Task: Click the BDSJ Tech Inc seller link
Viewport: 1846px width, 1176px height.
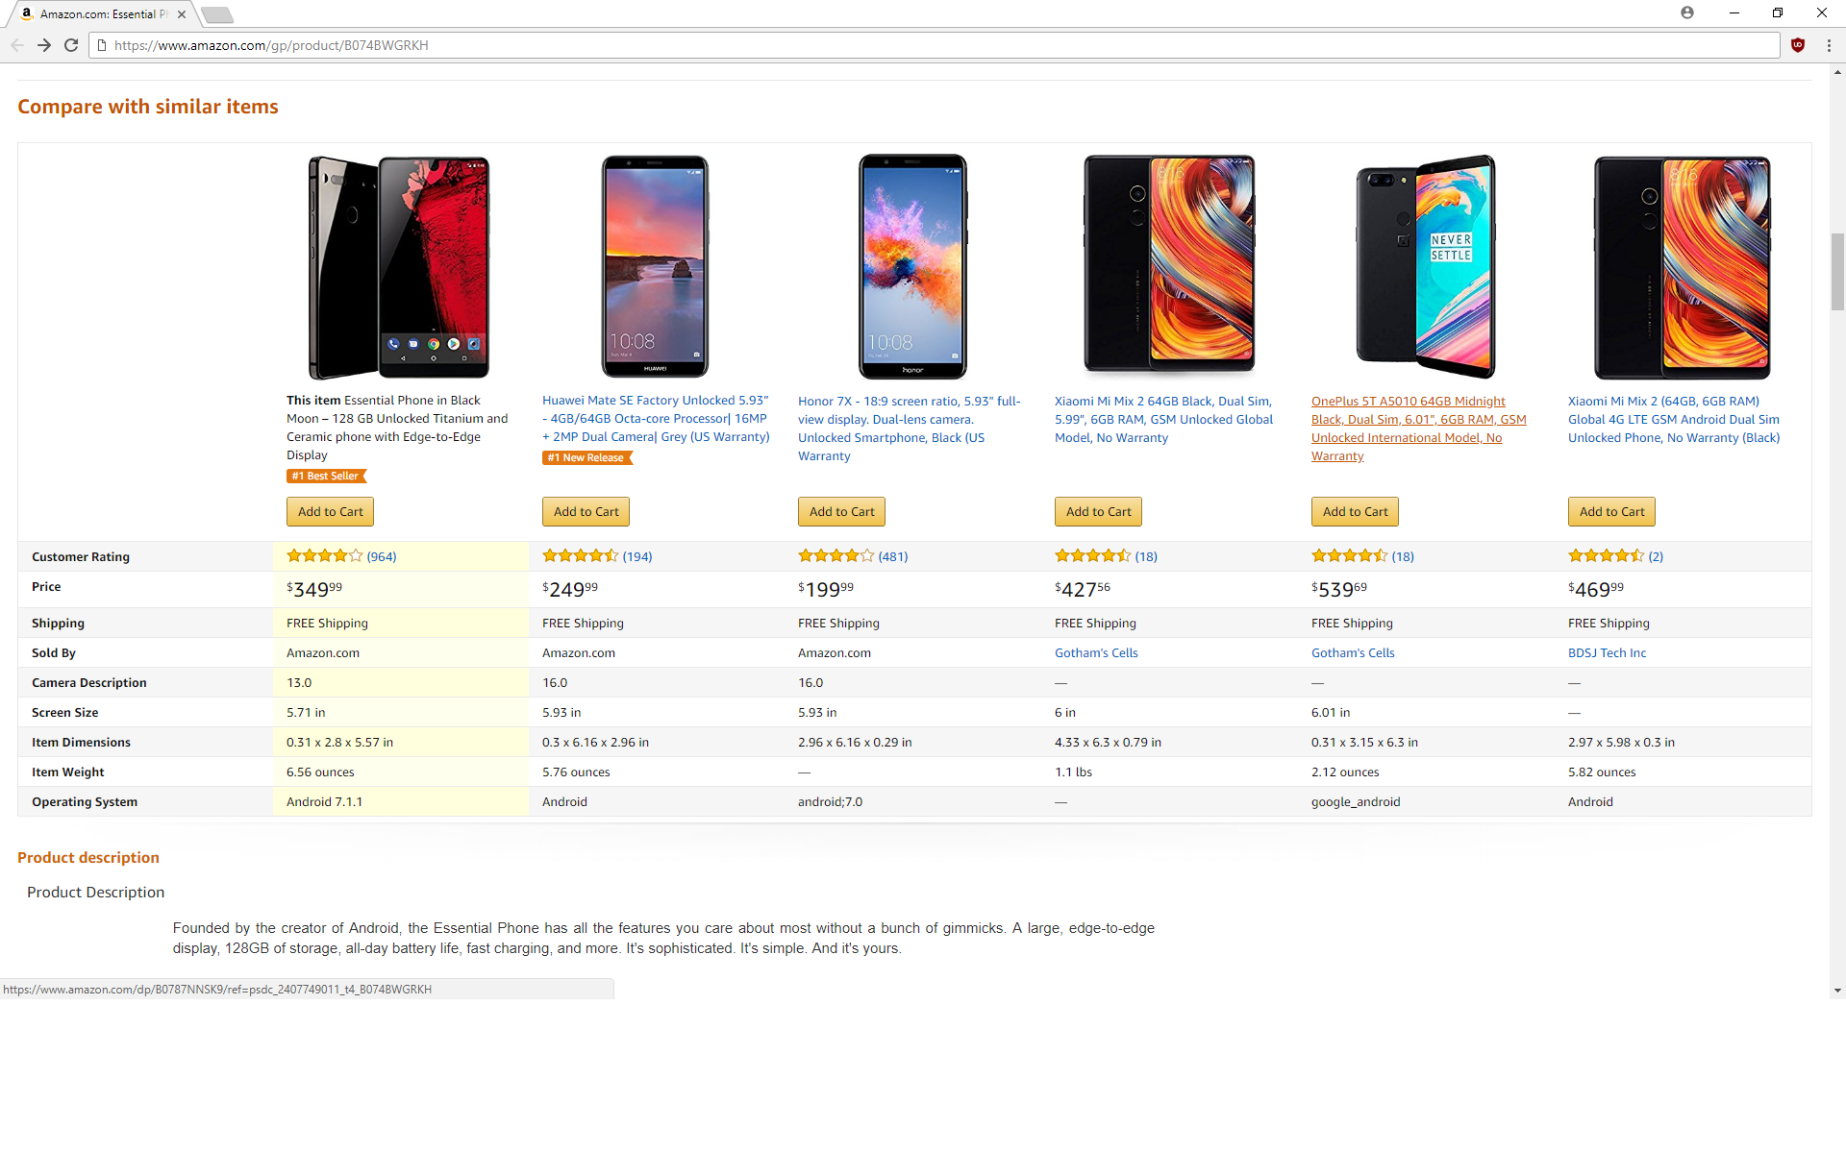Action: tap(1607, 653)
